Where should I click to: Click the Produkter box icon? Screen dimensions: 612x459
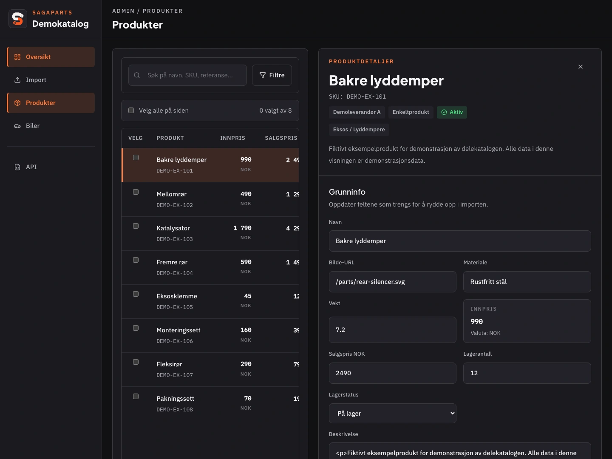click(x=17, y=103)
